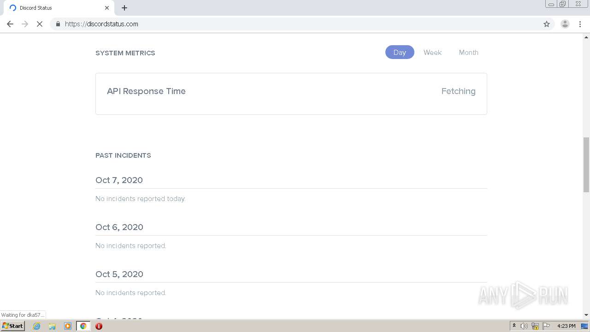Screen dimensions: 590x332
Task: Open a new tab with the plus button
Action: tap(124, 8)
